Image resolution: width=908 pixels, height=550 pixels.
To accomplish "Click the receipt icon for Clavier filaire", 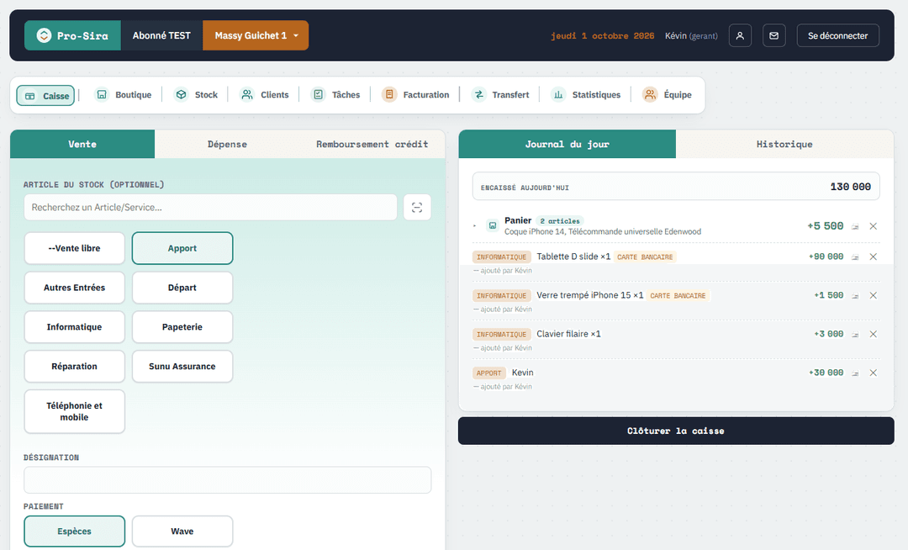I will 855,335.
